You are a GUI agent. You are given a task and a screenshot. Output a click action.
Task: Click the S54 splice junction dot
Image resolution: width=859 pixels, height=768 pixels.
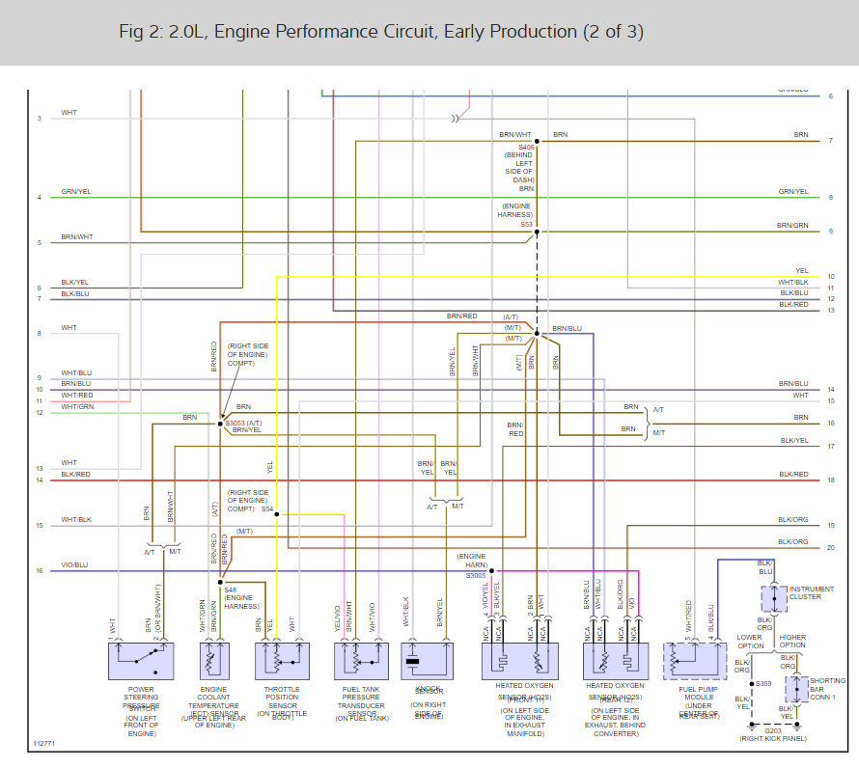pyautogui.click(x=277, y=514)
